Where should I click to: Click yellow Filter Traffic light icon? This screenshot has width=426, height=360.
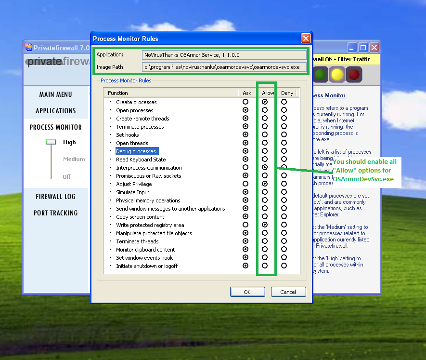tap(337, 75)
